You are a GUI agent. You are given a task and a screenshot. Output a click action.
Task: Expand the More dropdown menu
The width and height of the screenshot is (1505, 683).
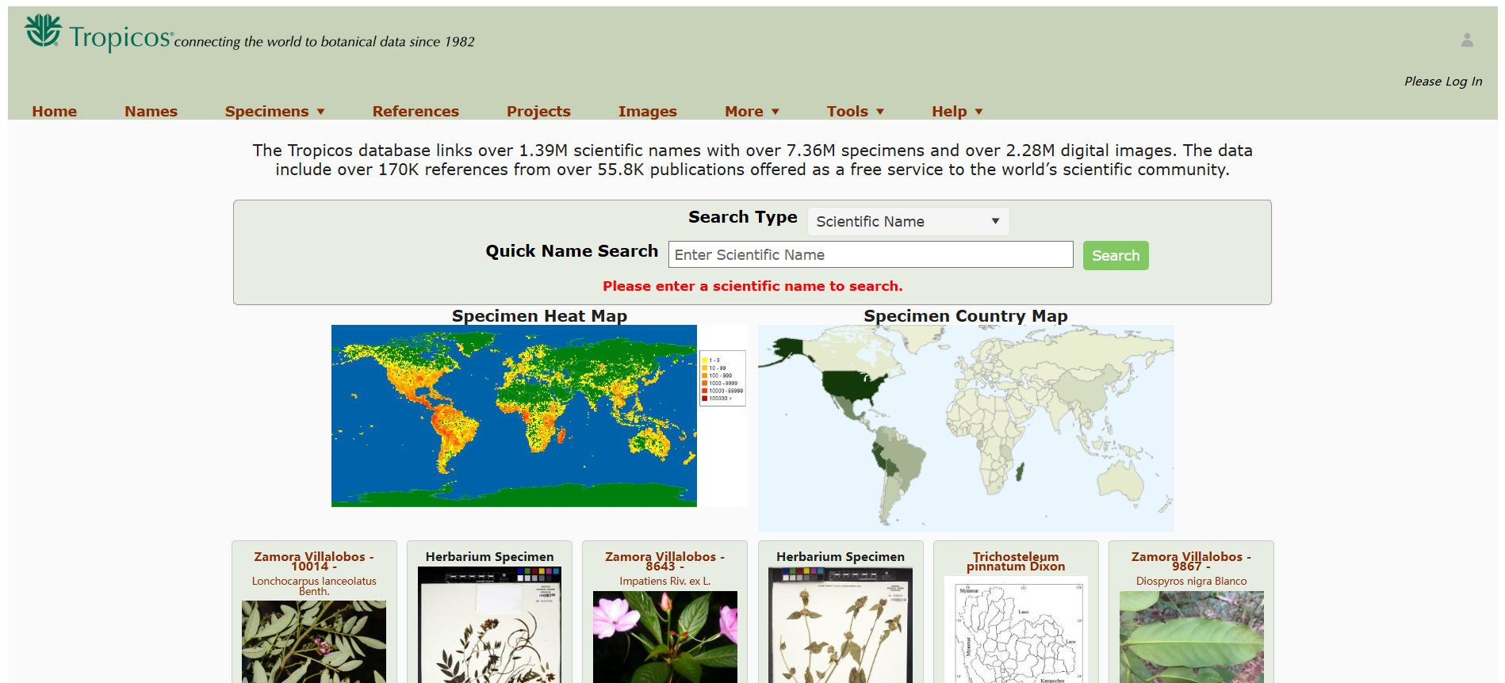click(x=752, y=112)
